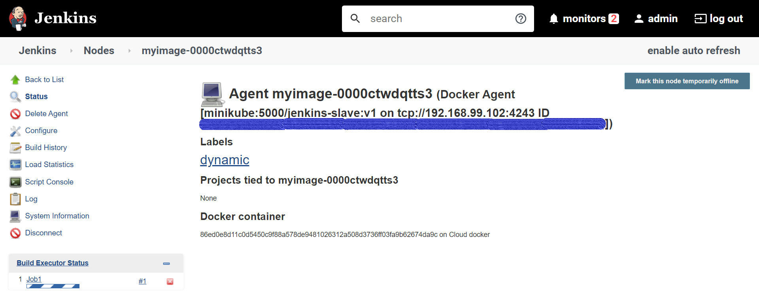Click the Job1 build progress bar

pyautogui.click(x=53, y=286)
